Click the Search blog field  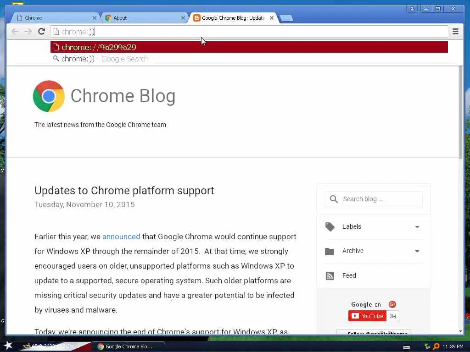(x=374, y=199)
